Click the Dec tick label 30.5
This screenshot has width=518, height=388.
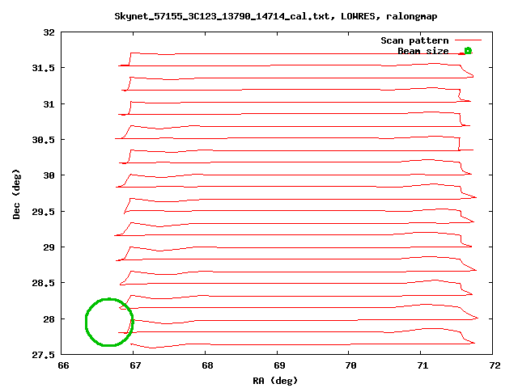click(43, 140)
